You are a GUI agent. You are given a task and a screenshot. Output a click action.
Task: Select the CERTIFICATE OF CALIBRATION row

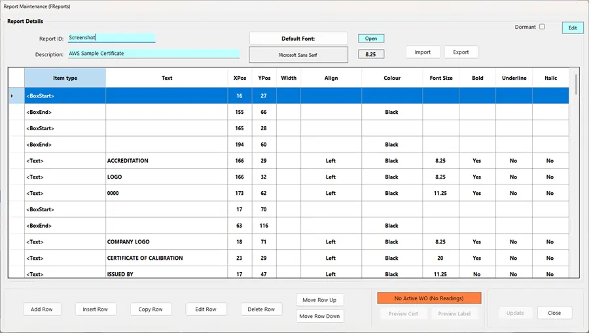tap(145, 258)
